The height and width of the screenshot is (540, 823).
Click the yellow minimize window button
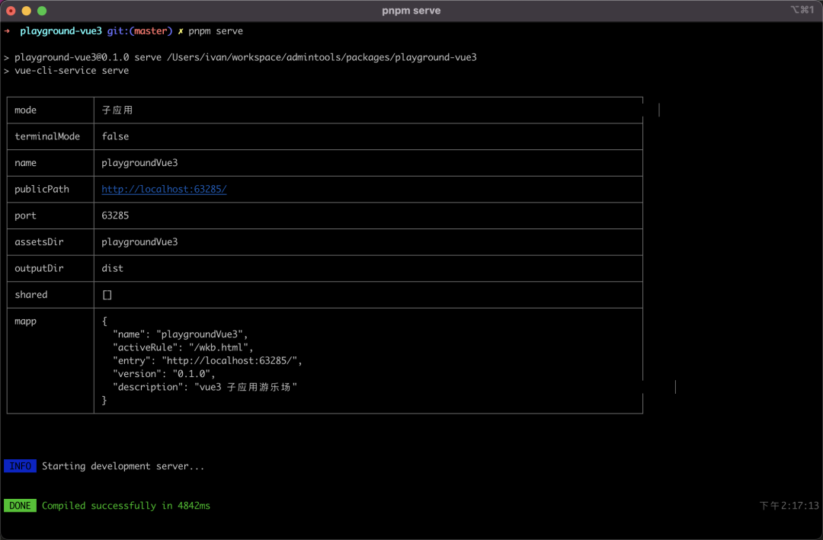click(x=27, y=11)
